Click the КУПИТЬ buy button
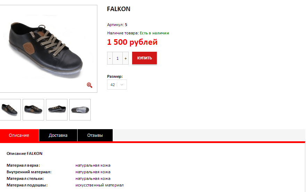 click(144, 58)
